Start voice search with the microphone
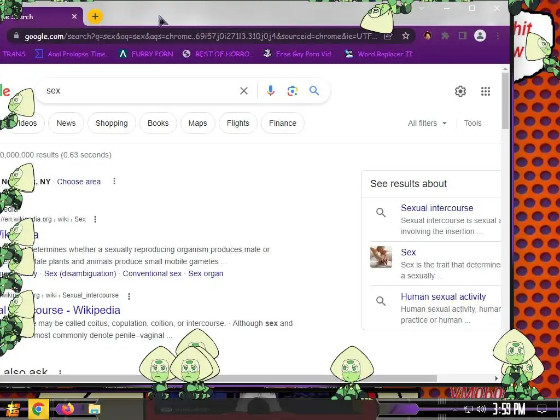560x420 pixels. pyautogui.click(x=271, y=91)
